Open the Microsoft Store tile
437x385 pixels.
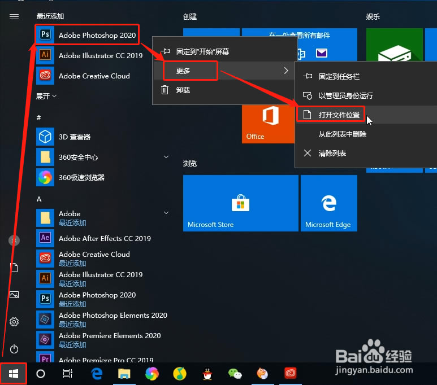[x=240, y=203]
